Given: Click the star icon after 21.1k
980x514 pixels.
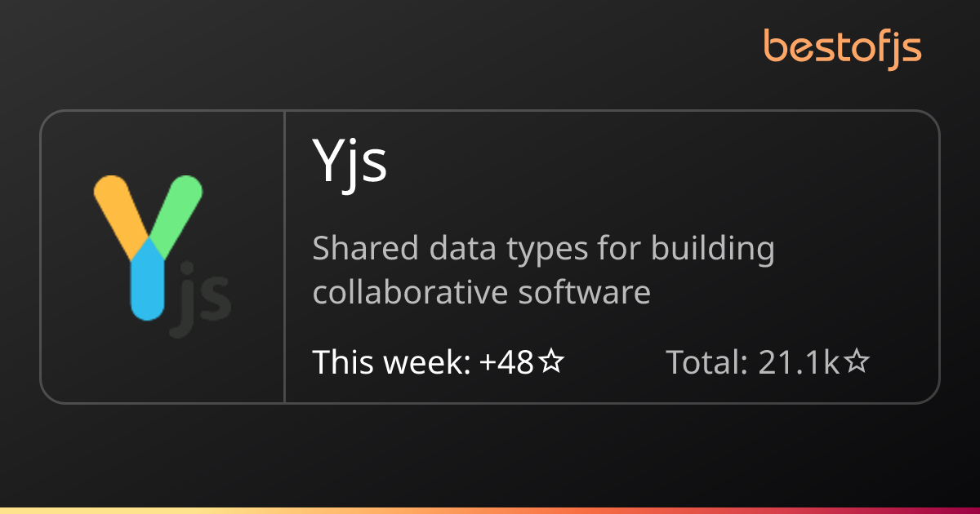Looking at the screenshot, I should [855, 361].
